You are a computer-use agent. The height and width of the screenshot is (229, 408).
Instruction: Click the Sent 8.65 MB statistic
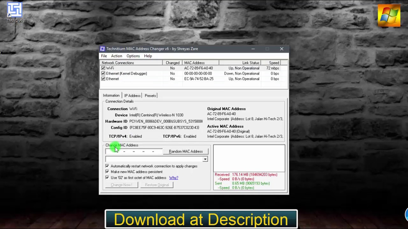(x=242, y=184)
